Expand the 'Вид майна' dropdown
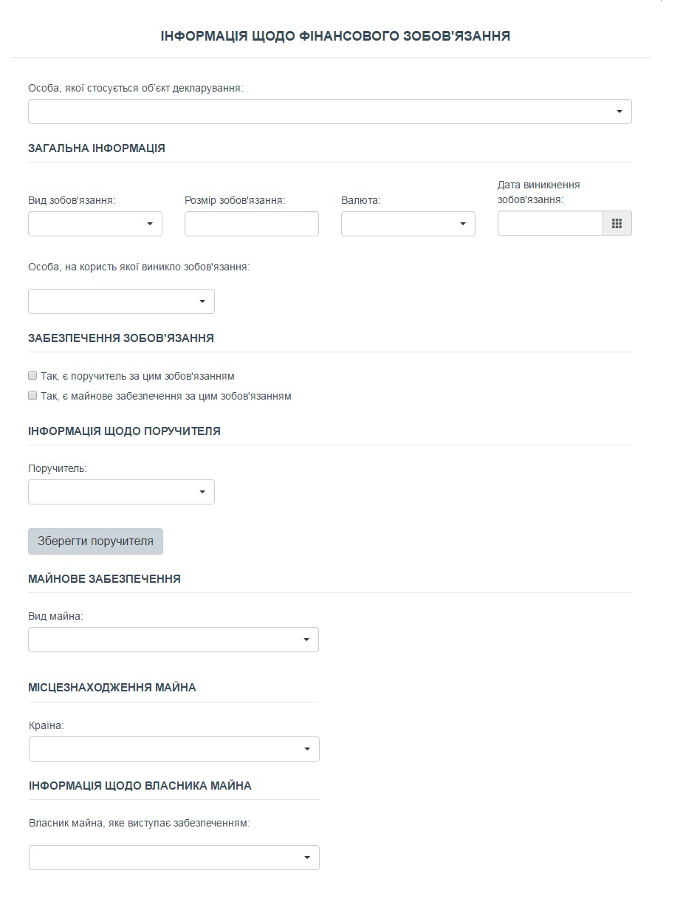 [174, 640]
